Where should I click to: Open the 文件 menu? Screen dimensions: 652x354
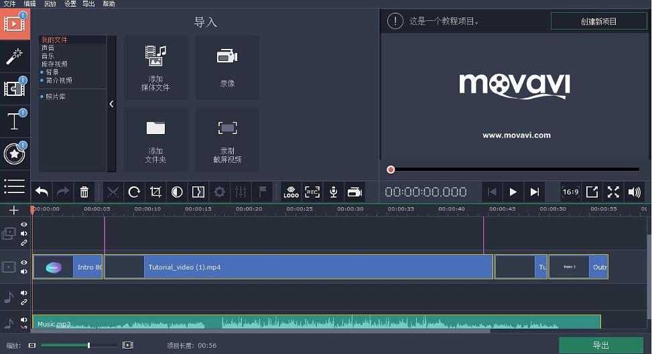(x=9, y=4)
